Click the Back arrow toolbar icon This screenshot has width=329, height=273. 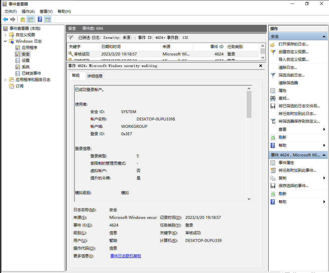point(5,20)
